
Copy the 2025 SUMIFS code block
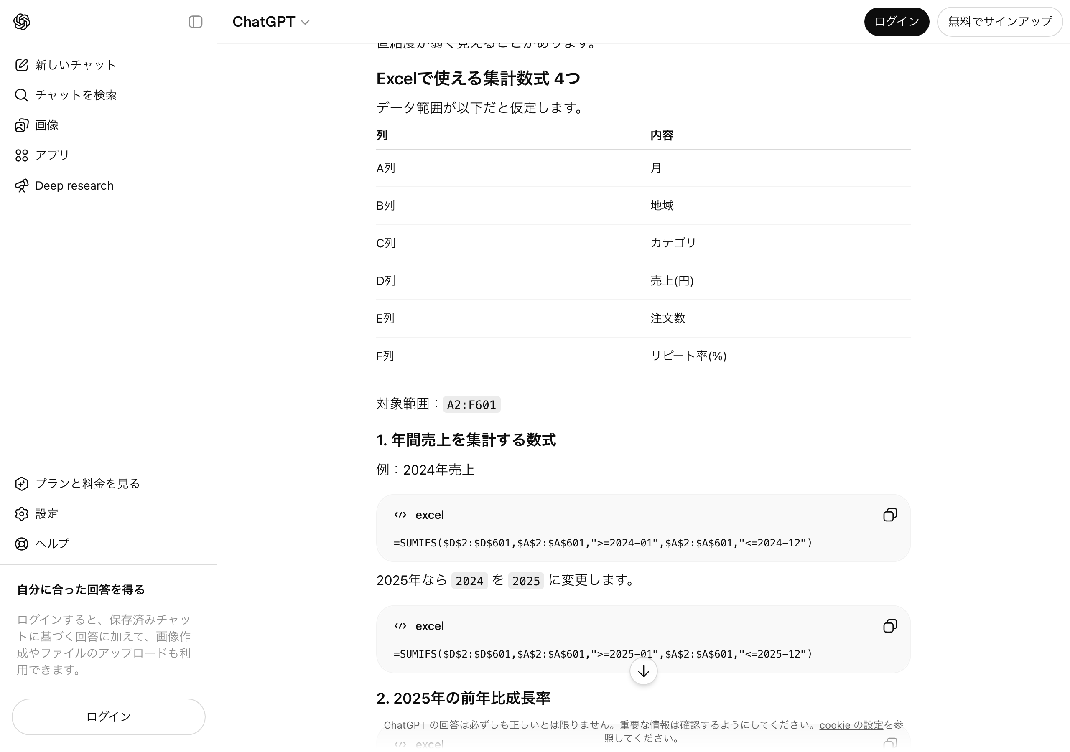coord(890,626)
